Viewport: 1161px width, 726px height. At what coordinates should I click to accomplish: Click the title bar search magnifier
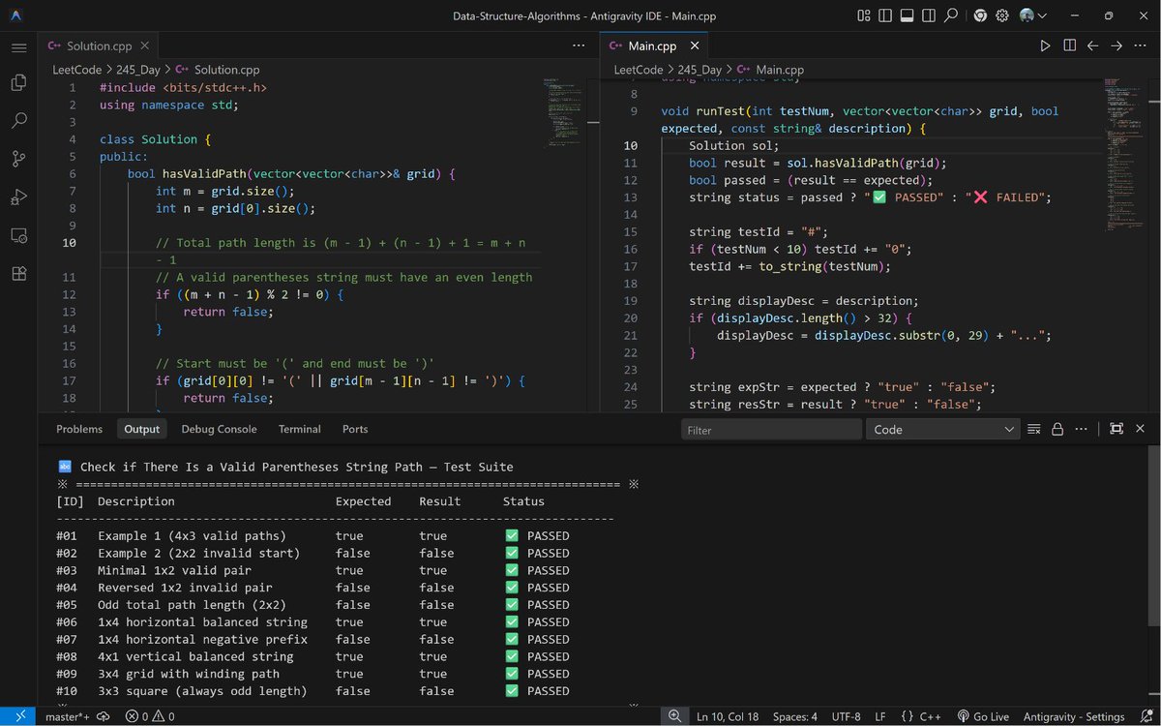[x=951, y=15]
